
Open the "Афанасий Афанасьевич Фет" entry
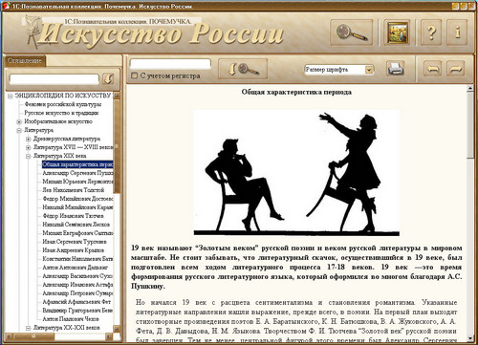coord(76,302)
